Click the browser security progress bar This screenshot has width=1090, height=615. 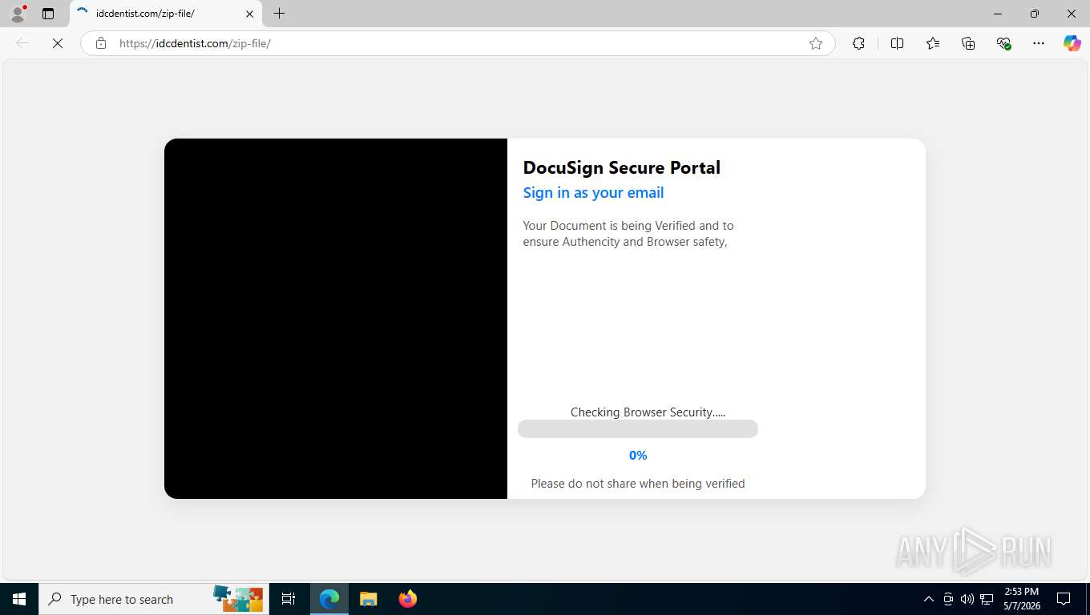pos(638,428)
